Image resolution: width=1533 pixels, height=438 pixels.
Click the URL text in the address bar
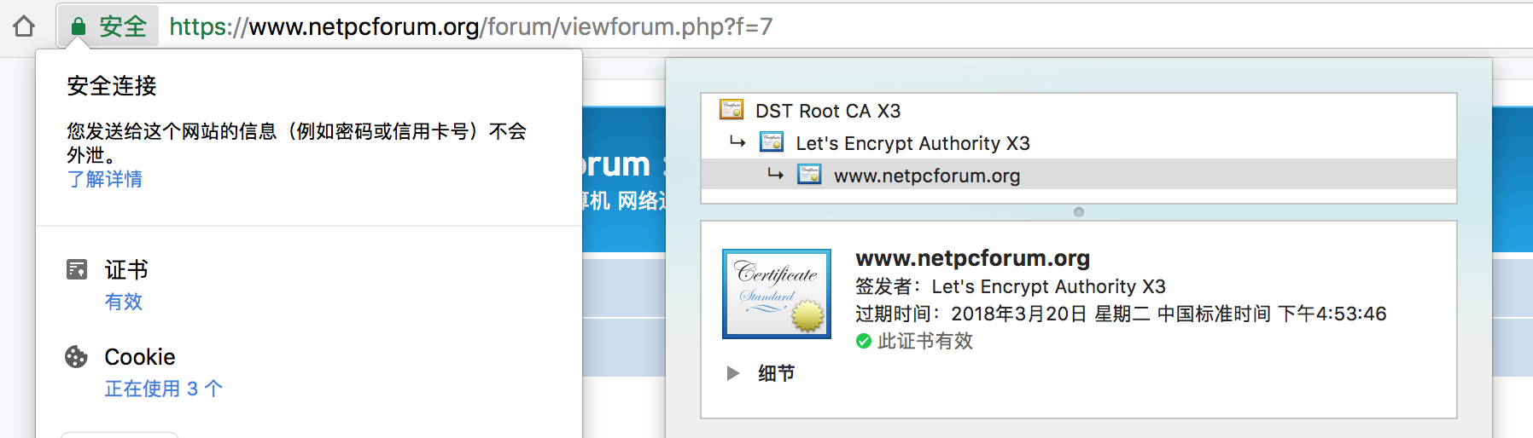(471, 26)
